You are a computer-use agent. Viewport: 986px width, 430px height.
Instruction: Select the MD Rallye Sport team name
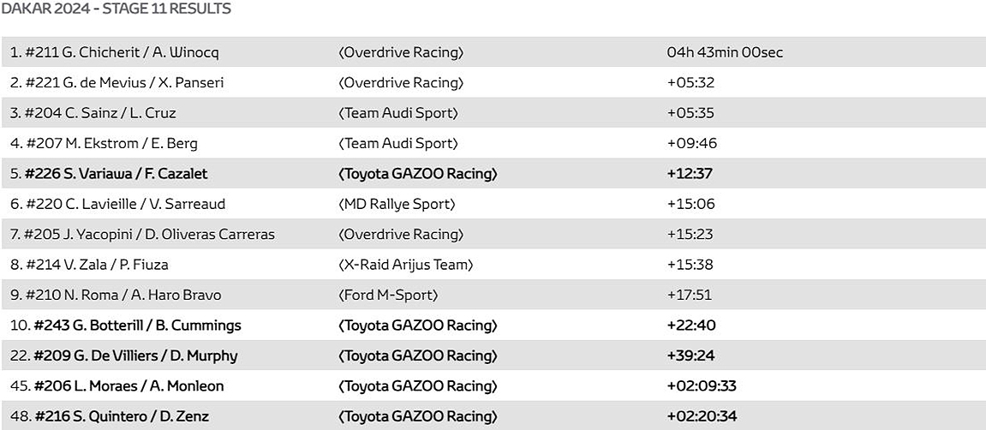coord(397,204)
